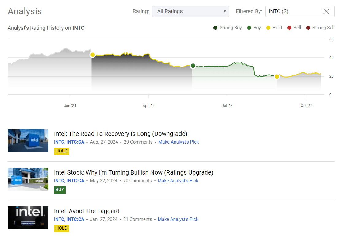Click INTC, INTC:CA ticker on Jan. 27 article

point(69,219)
